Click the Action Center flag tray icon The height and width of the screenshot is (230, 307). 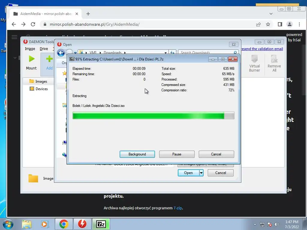point(270,224)
